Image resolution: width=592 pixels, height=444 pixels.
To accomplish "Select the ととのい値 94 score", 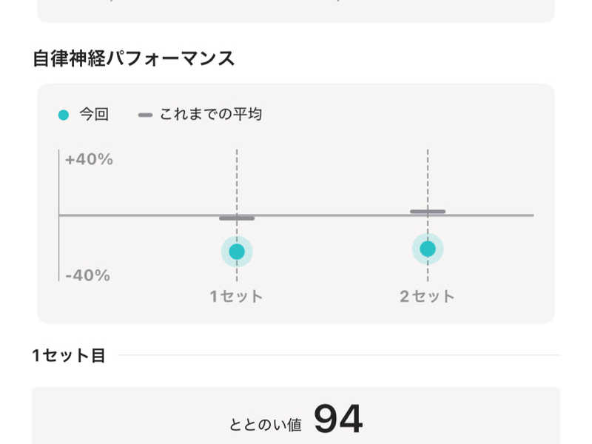I will click(297, 419).
